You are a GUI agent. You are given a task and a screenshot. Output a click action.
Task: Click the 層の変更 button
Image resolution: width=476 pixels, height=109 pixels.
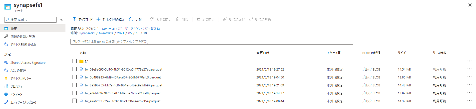coord(206,20)
